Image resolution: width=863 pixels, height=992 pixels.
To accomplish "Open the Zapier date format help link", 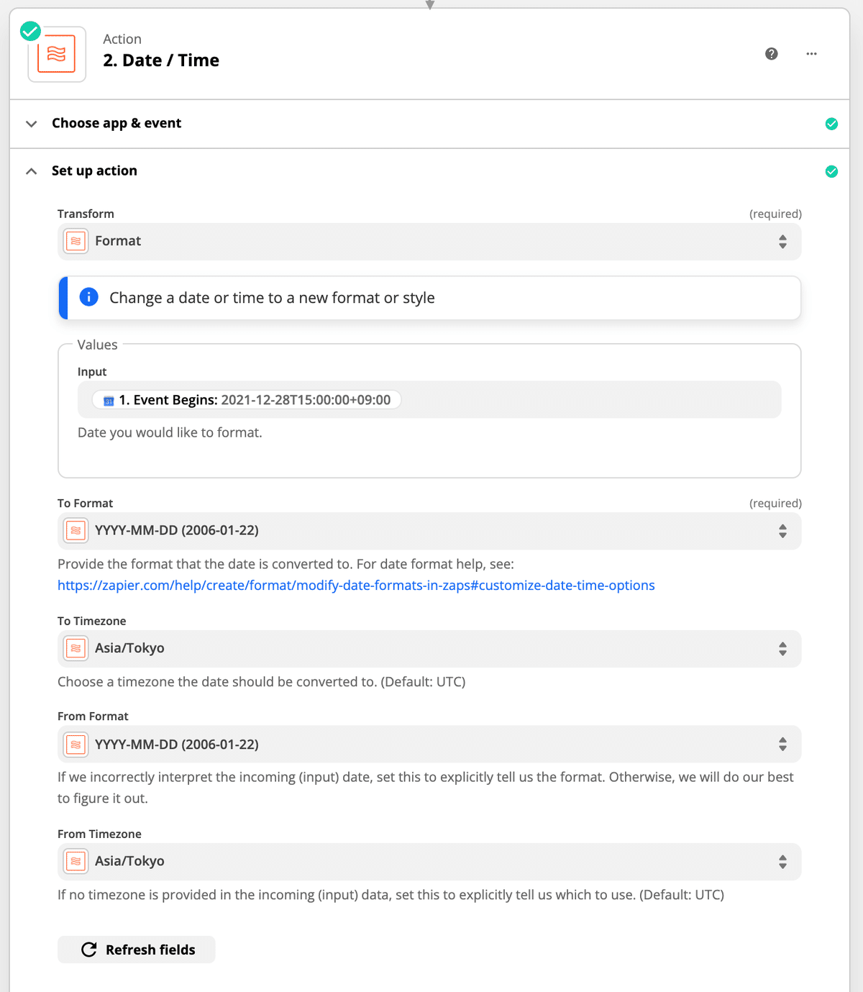I will [356, 586].
